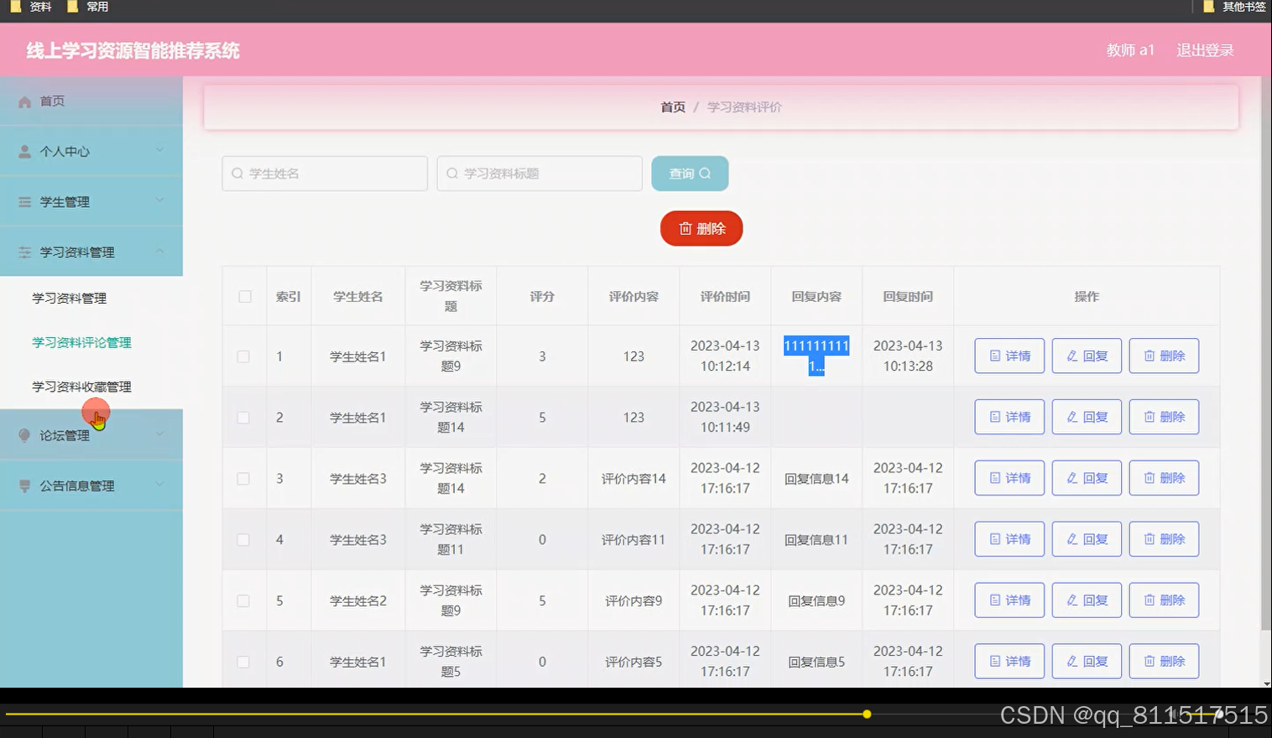
Task: Click 退出登录 to log out
Action: [x=1205, y=50]
